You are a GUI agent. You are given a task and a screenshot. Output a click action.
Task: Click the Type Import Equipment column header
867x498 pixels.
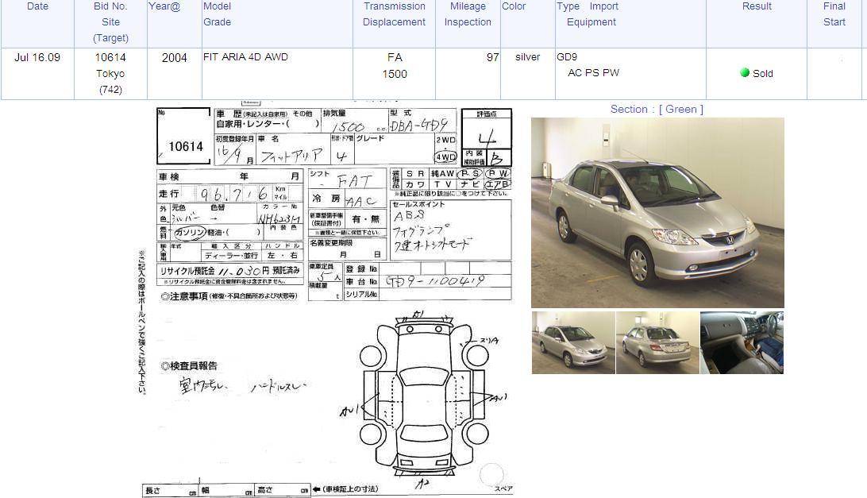[x=588, y=14]
